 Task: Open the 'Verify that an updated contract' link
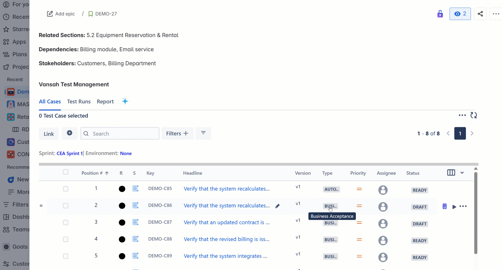227,222
